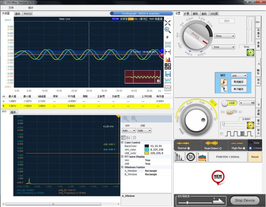Viewport: 266px width, 207px height.
Task: Open the stacked area chart icon
Action: click(x=202, y=157)
